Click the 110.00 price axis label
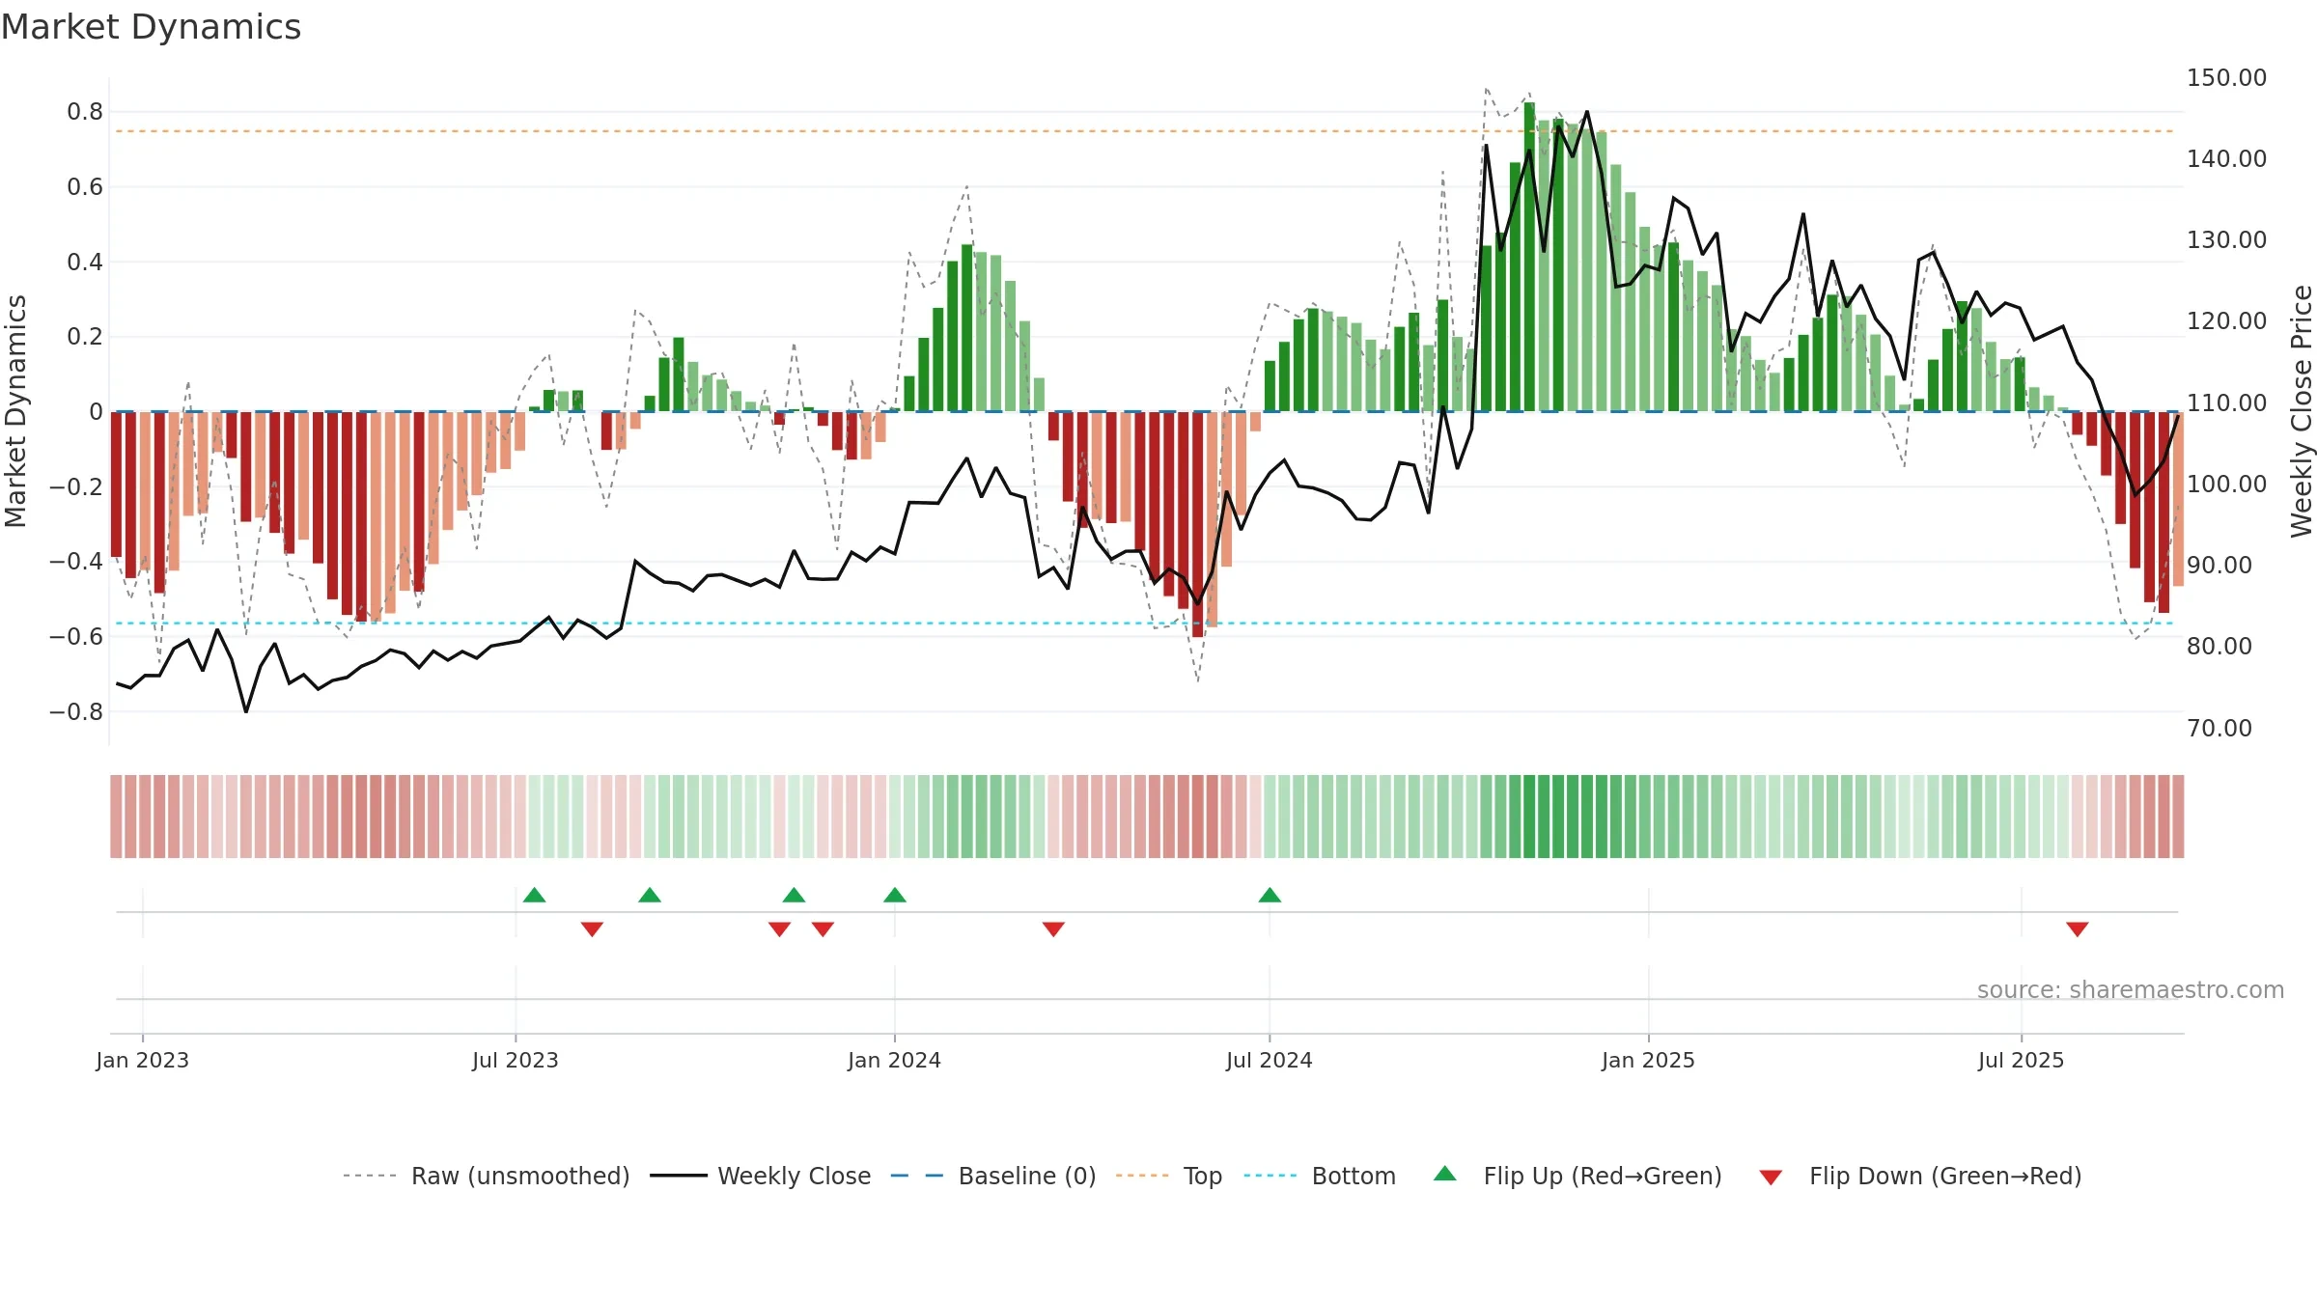2317x1303 pixels. pyautogui.click(x=2227, y=402)
